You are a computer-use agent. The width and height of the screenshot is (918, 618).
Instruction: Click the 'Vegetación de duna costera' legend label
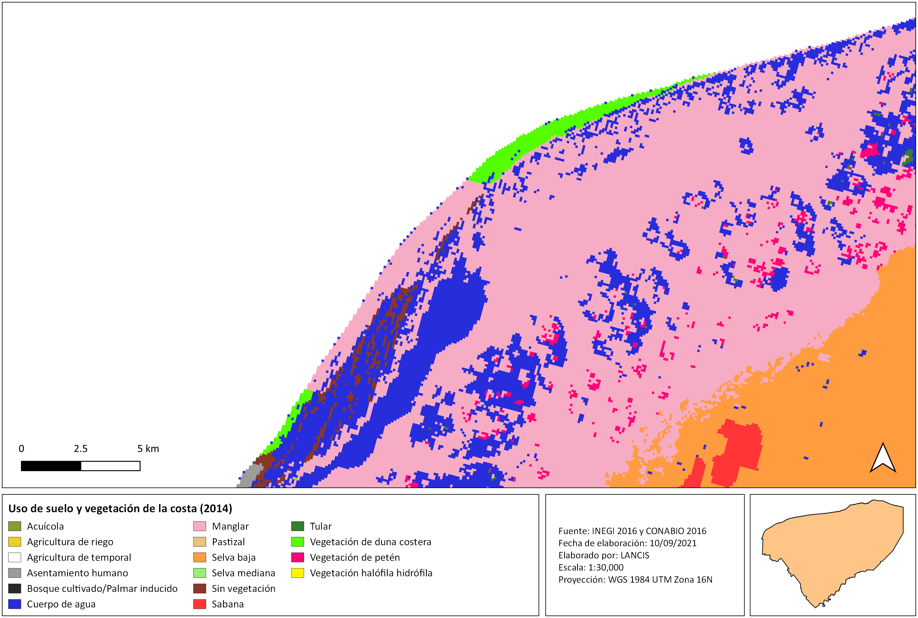click(x=370, y=542)
